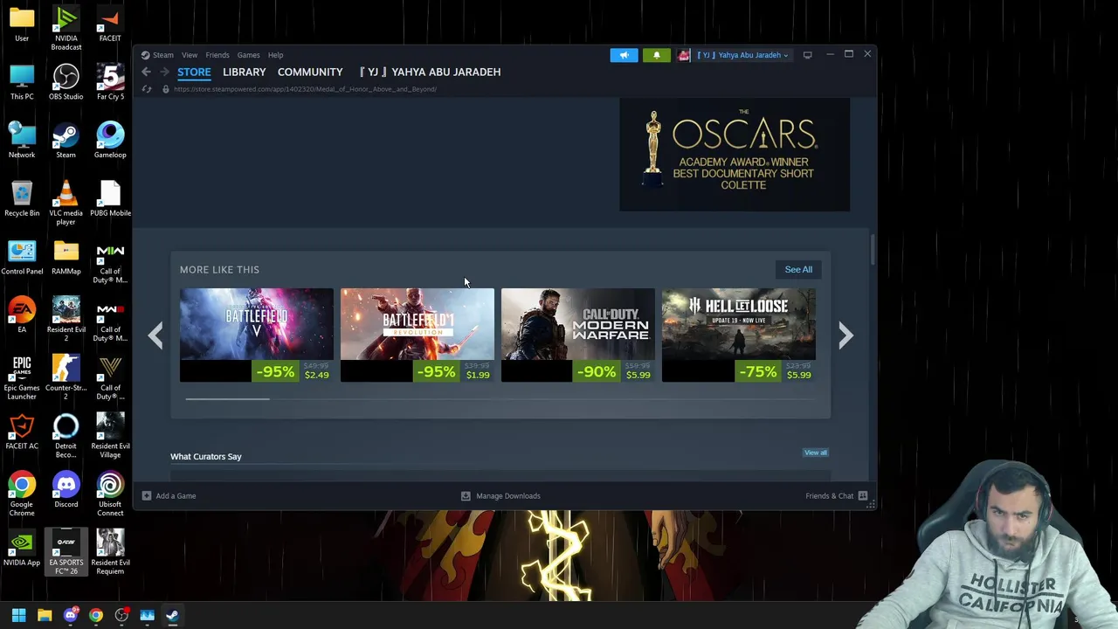Show the next More Like This games
Screen dimensions: 1118x629
845,335
